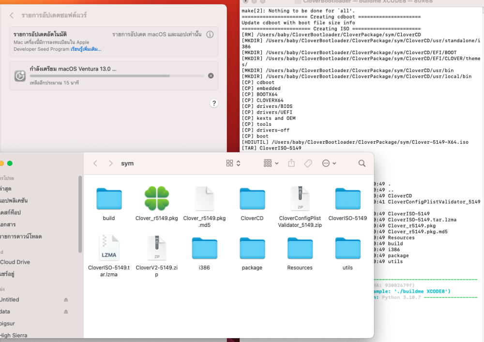Image resolution: width=484 pixels, height=342 pixels.
Task: Open the CloverCD folder
Action: (252, 199)
